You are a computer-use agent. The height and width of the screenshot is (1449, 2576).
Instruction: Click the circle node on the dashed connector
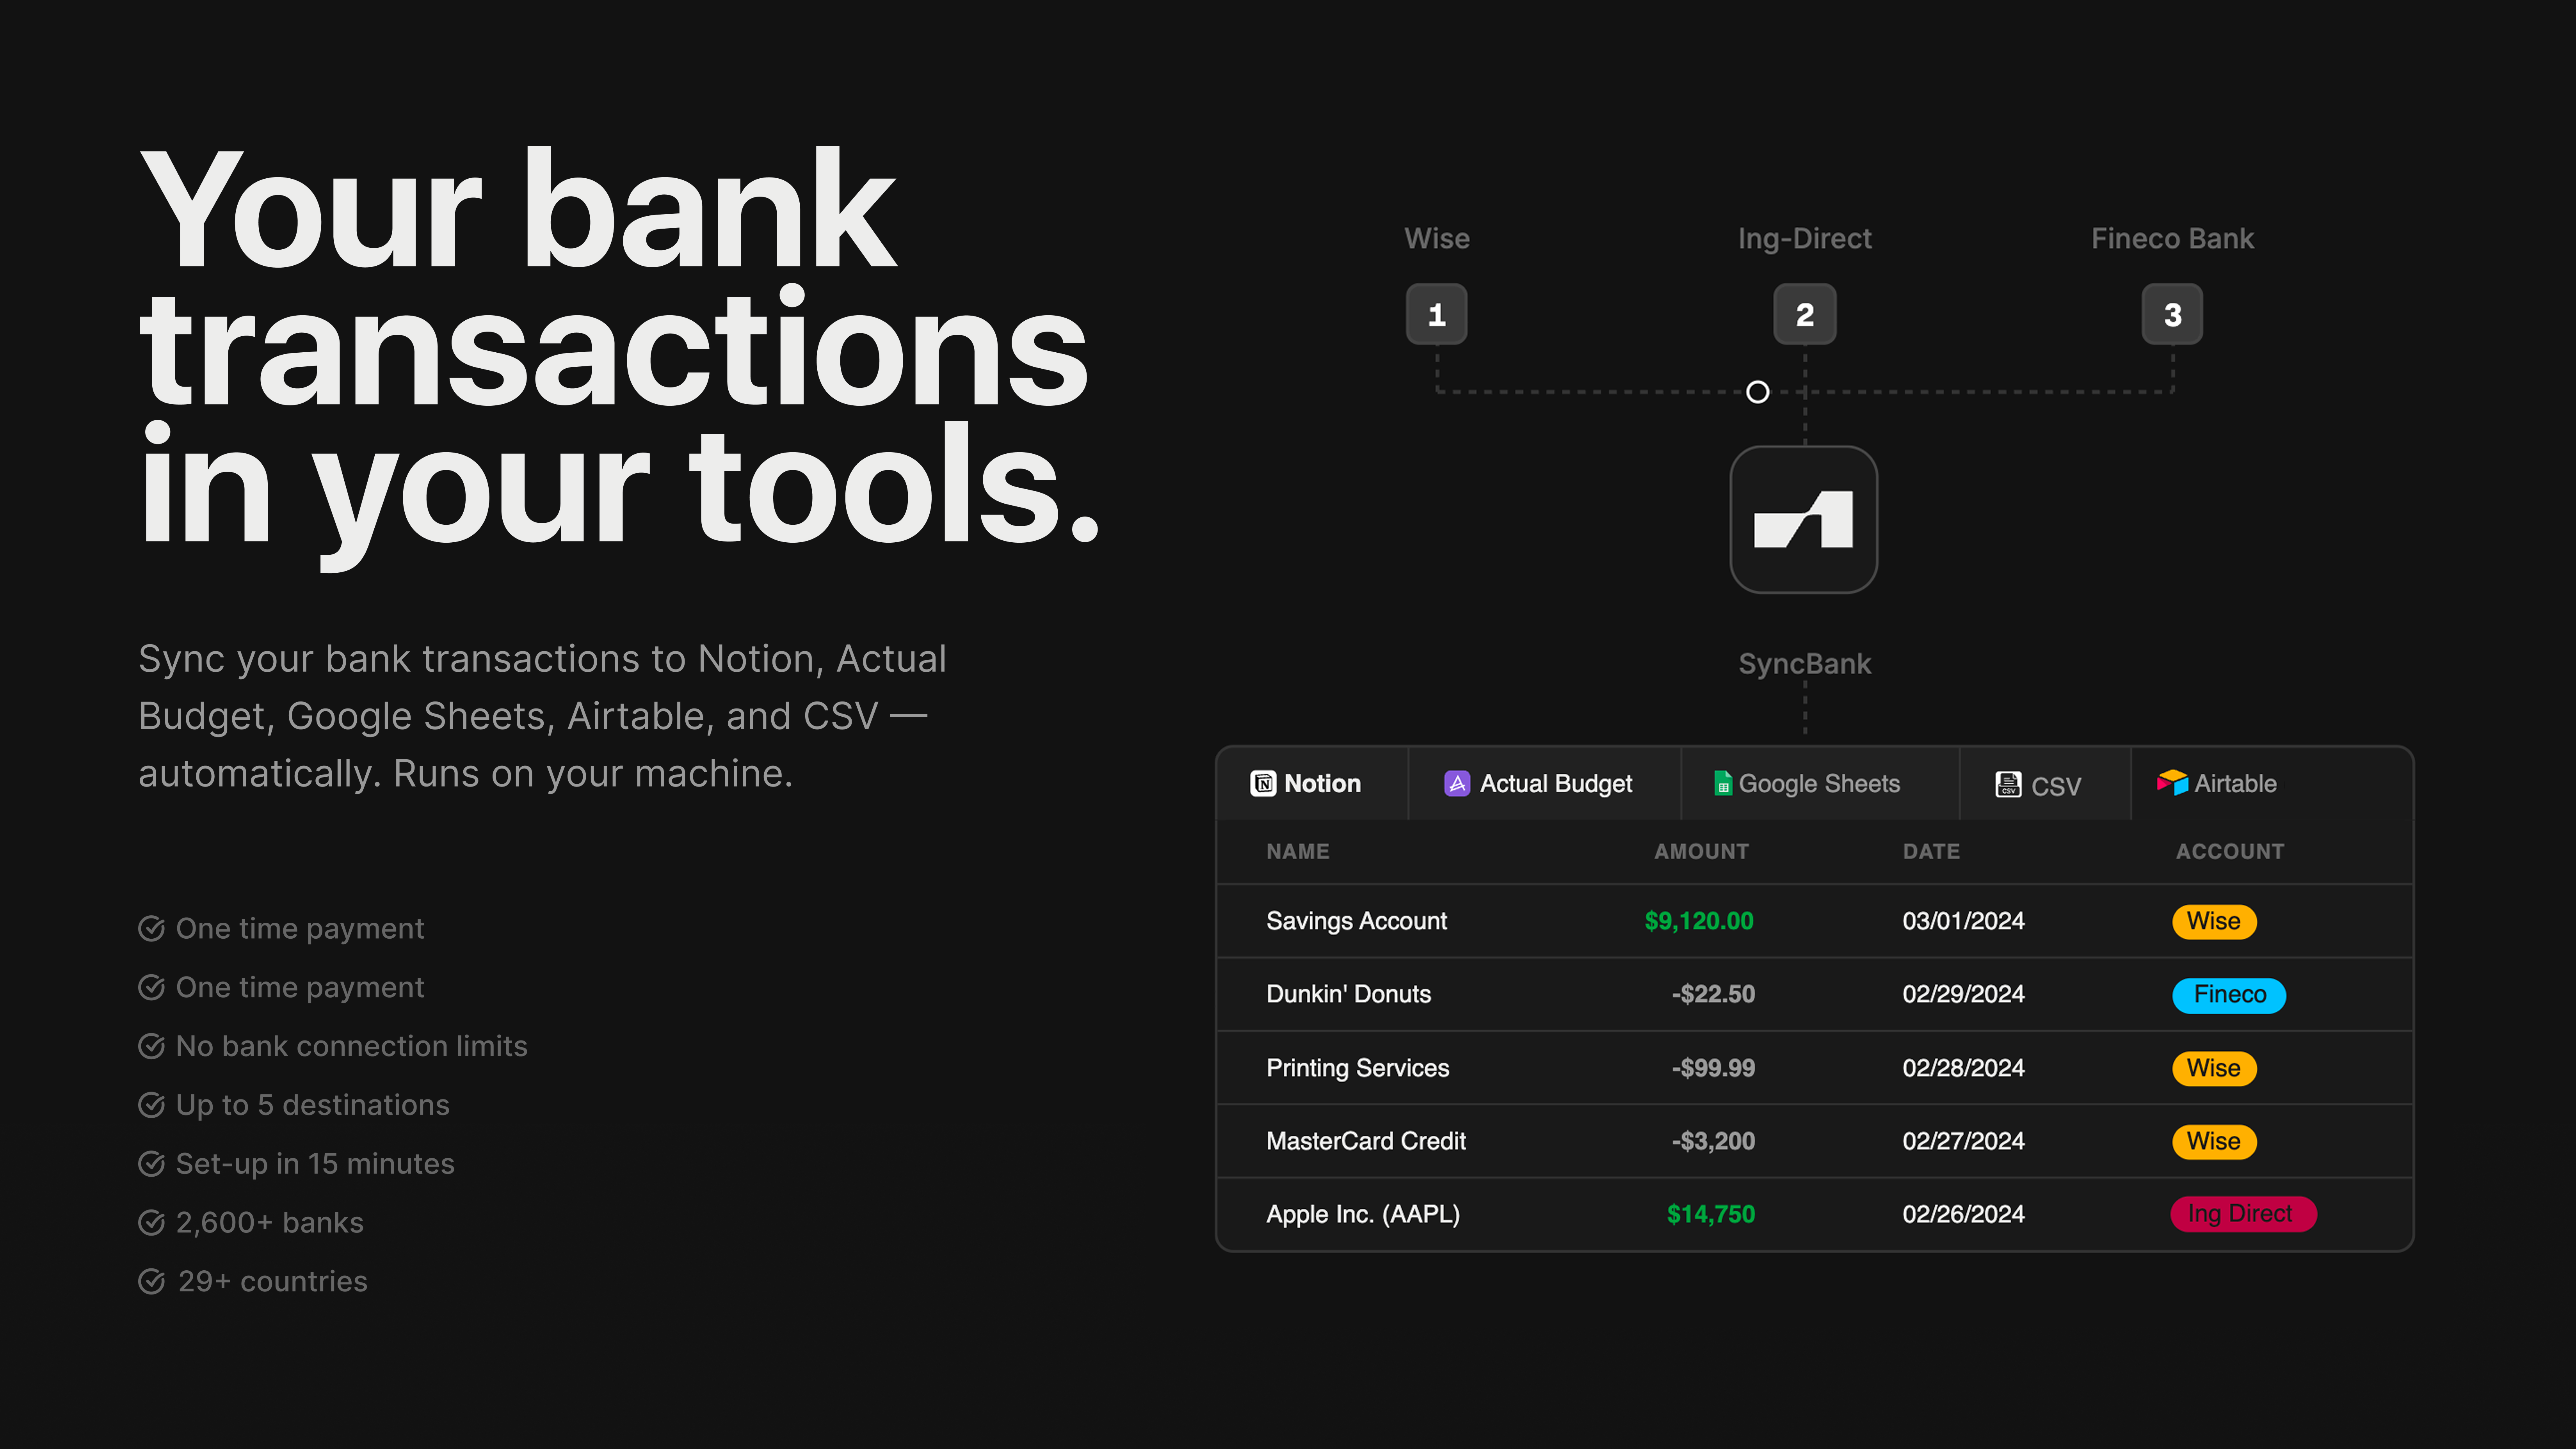click(x=1757, y=392)
